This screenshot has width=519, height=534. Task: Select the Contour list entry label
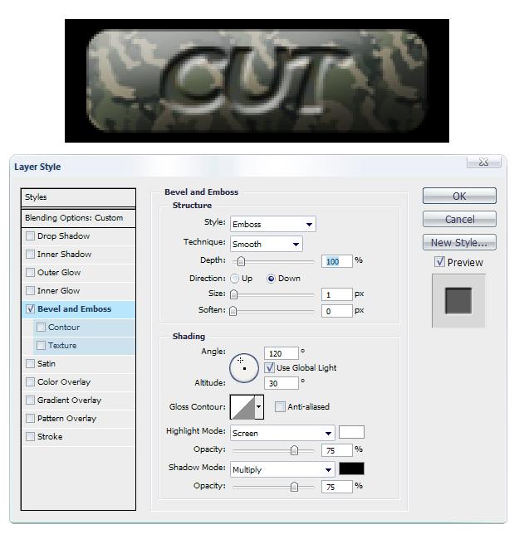click(64, 328)
